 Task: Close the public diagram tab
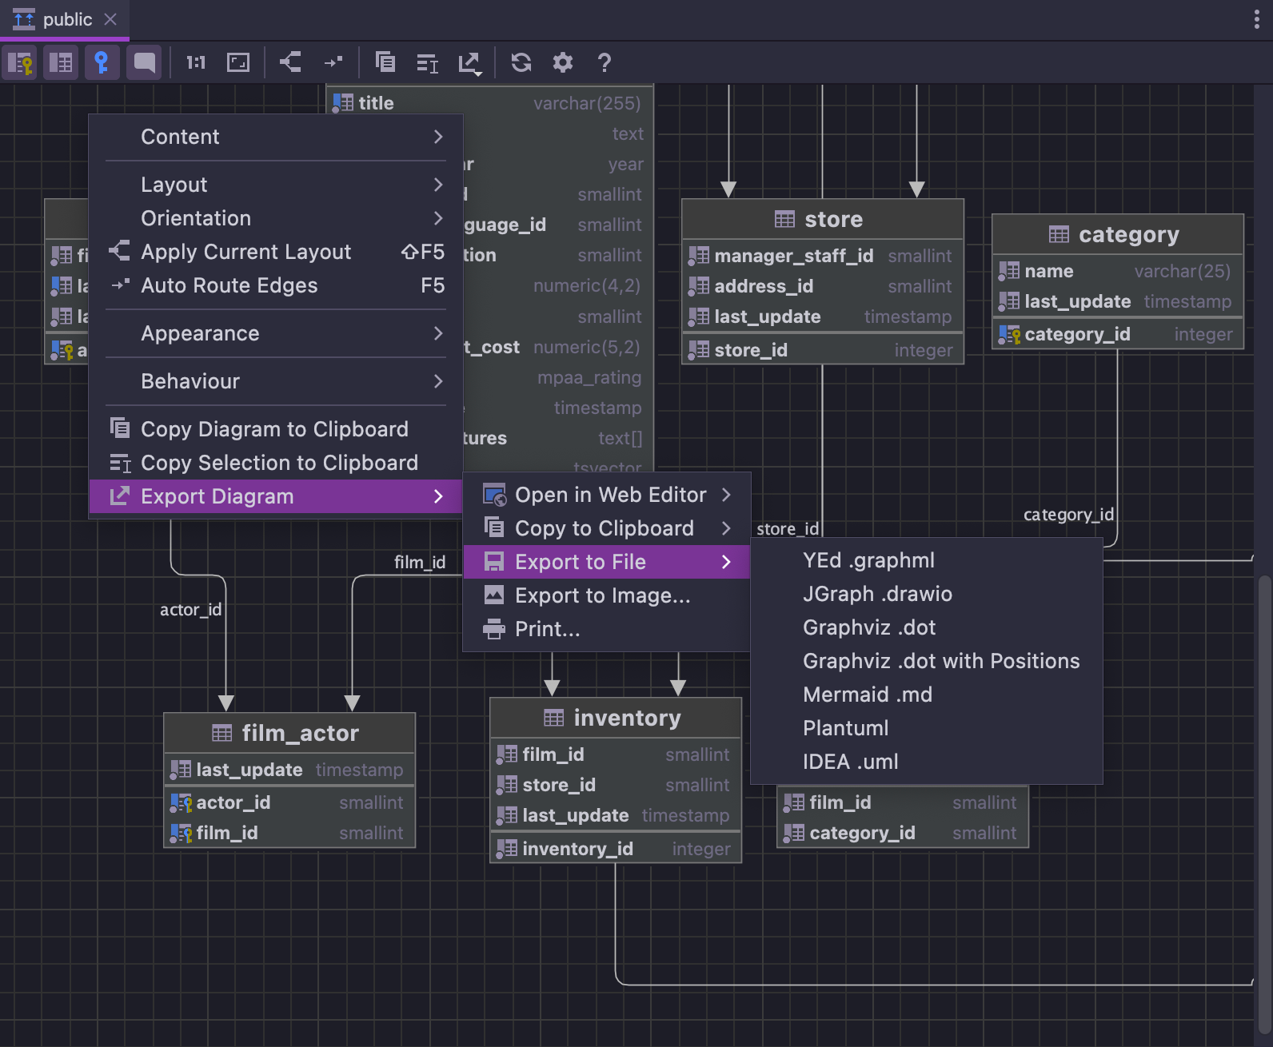coord(110,19)
